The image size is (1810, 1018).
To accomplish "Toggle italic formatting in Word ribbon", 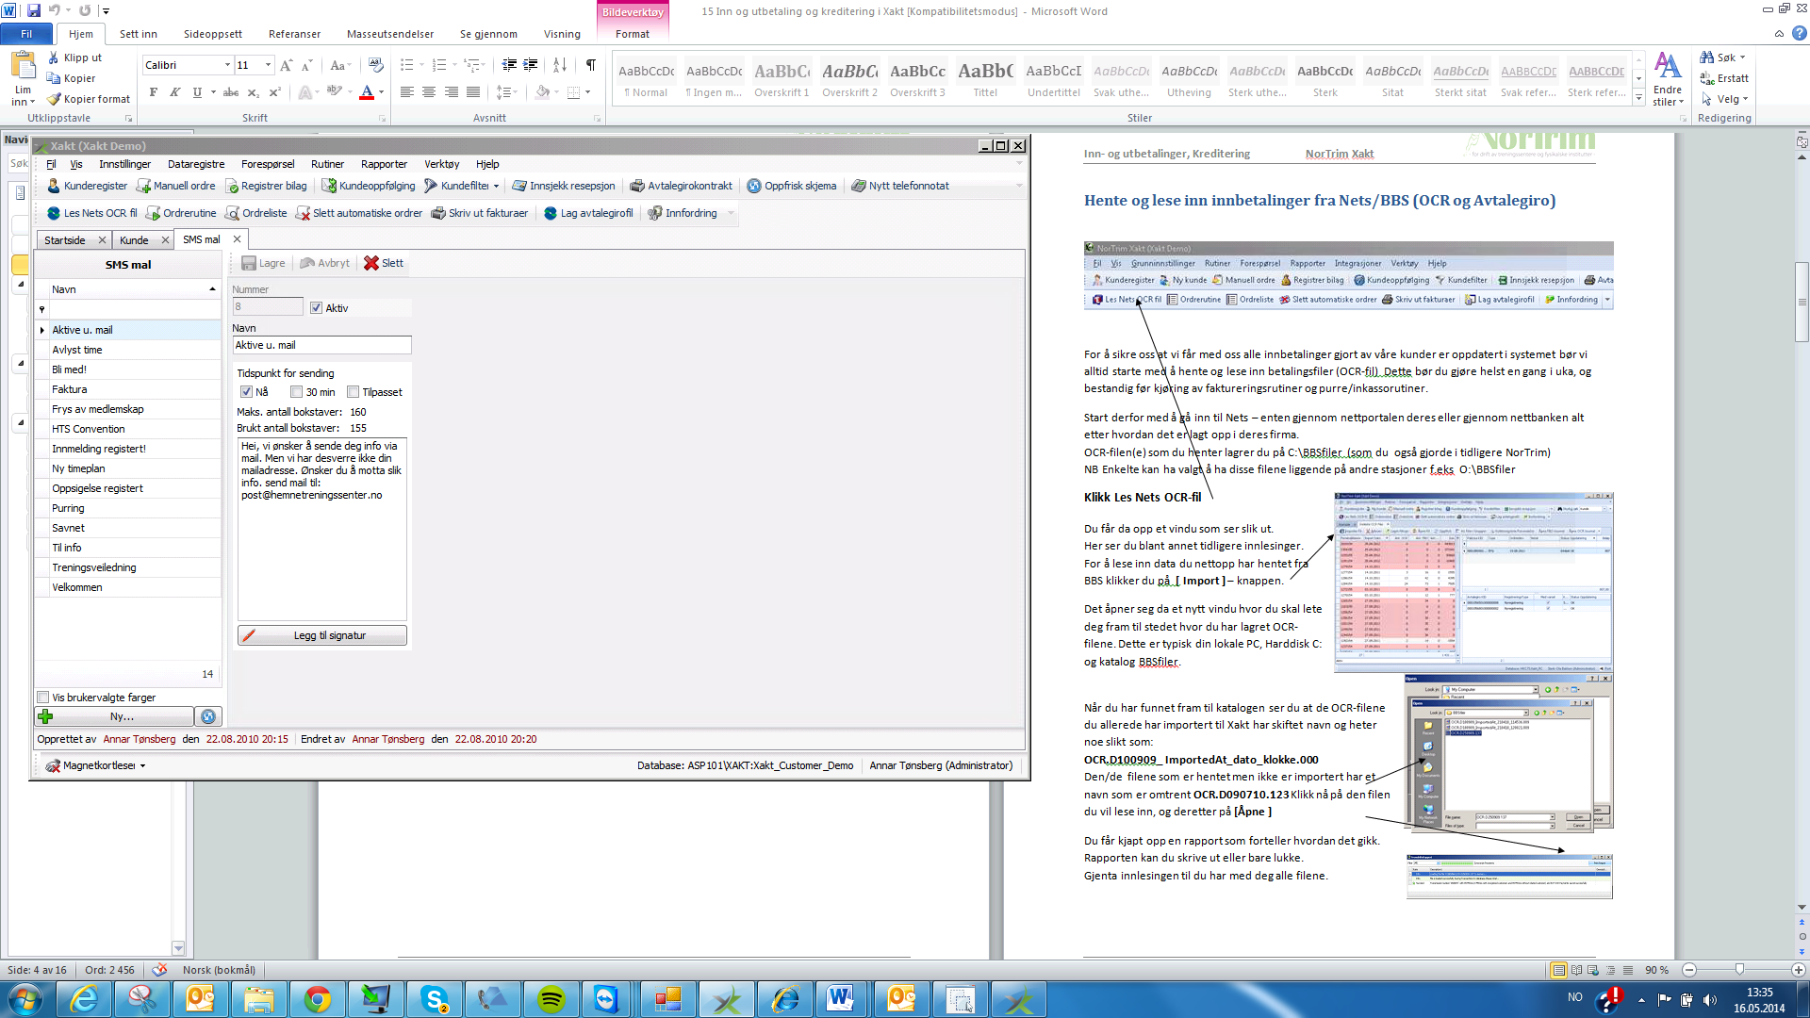I will (175, 92).
